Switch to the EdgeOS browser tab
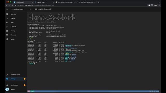Image resolution: width=166 pixels, height=93 pixels. (44, 2)
